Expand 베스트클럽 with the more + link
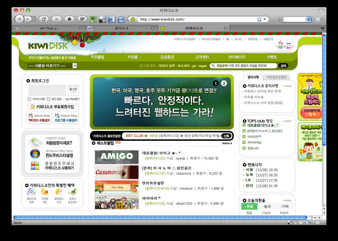 (227, 143)
